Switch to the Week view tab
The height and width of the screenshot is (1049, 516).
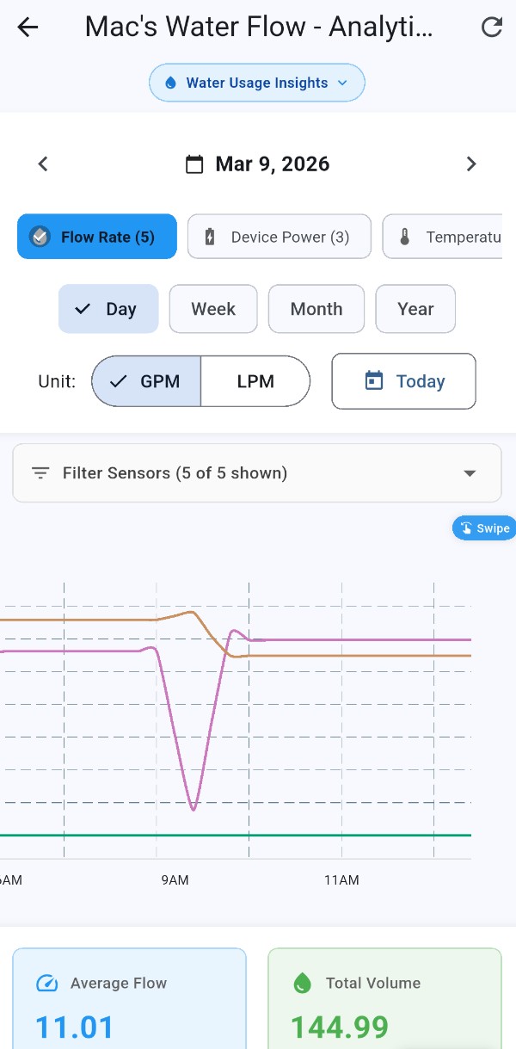(212, 308)
